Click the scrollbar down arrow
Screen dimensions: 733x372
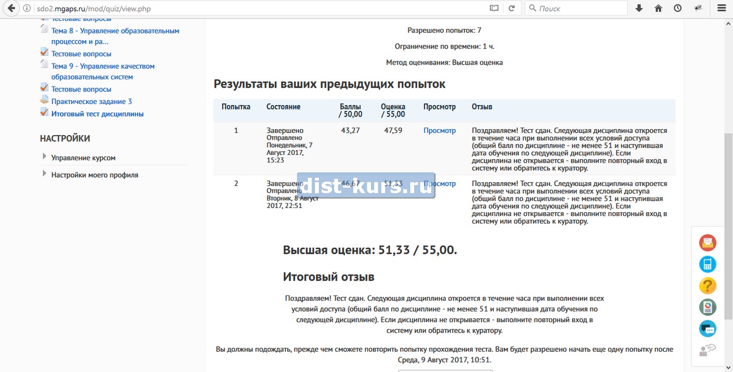729,367
